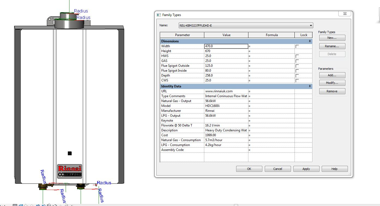
Task: Click the Formula column header
Action: 272,35
